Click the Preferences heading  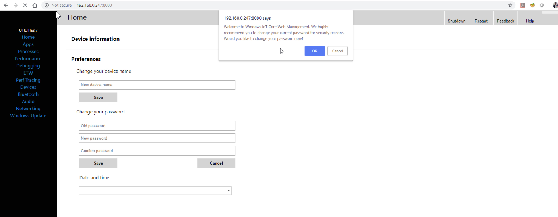tap(86, 59)
